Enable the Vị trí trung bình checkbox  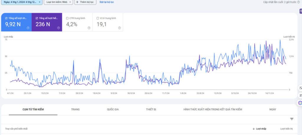[x=98, y=18]
